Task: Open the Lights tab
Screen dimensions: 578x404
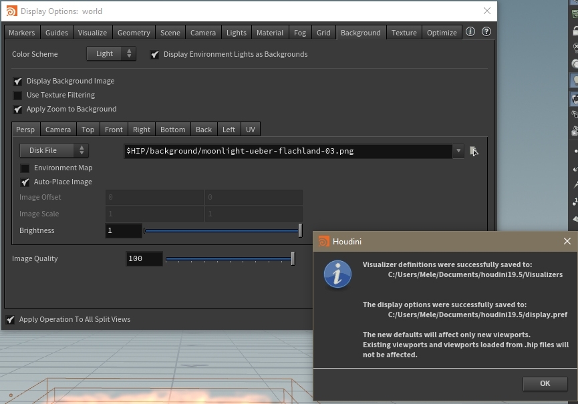Action: click(x=237, y=33)
